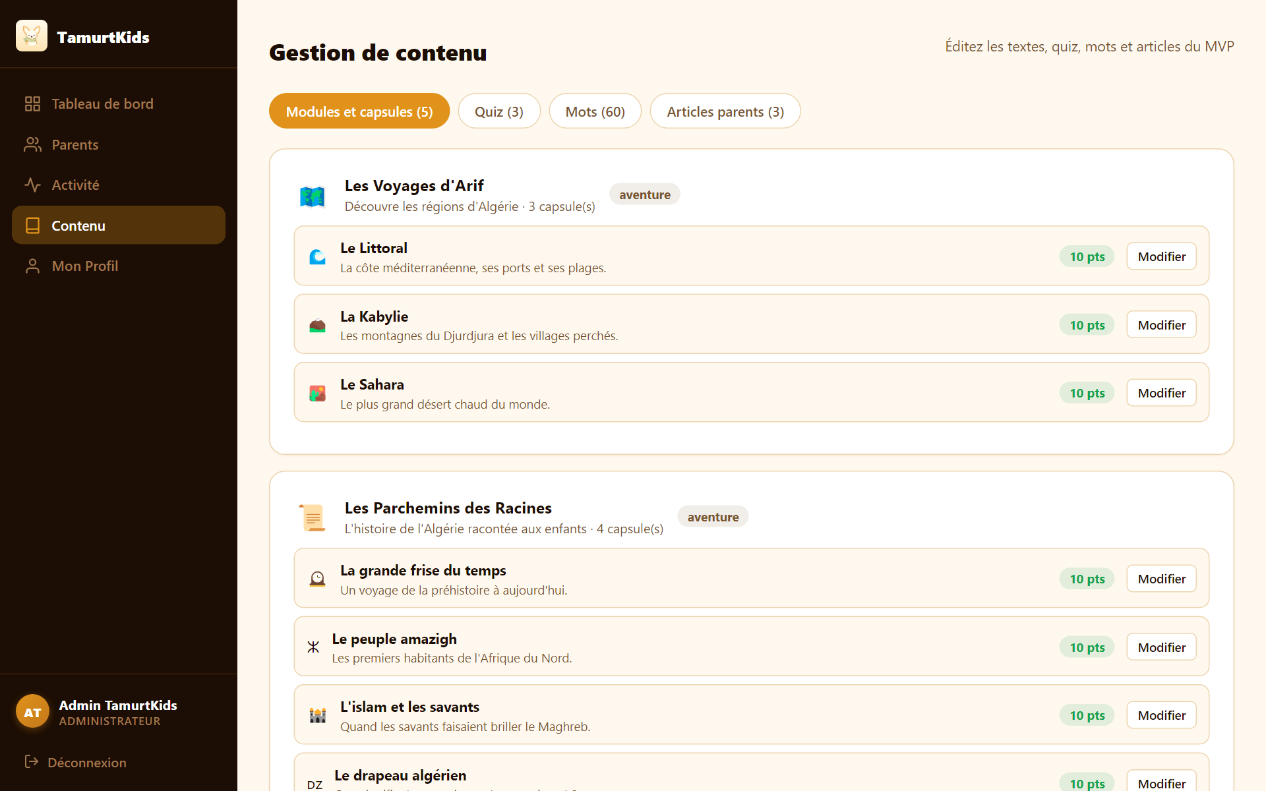Click the mosque icon beside L'islam et les savants

[317, 715]
